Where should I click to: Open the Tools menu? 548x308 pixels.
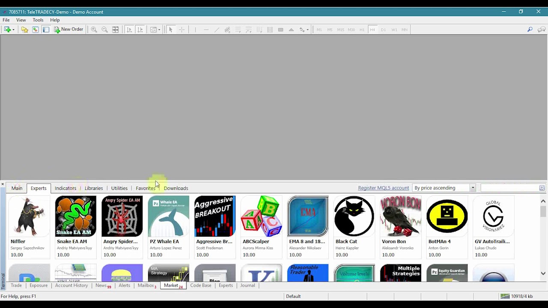click(x=38, y=20)
